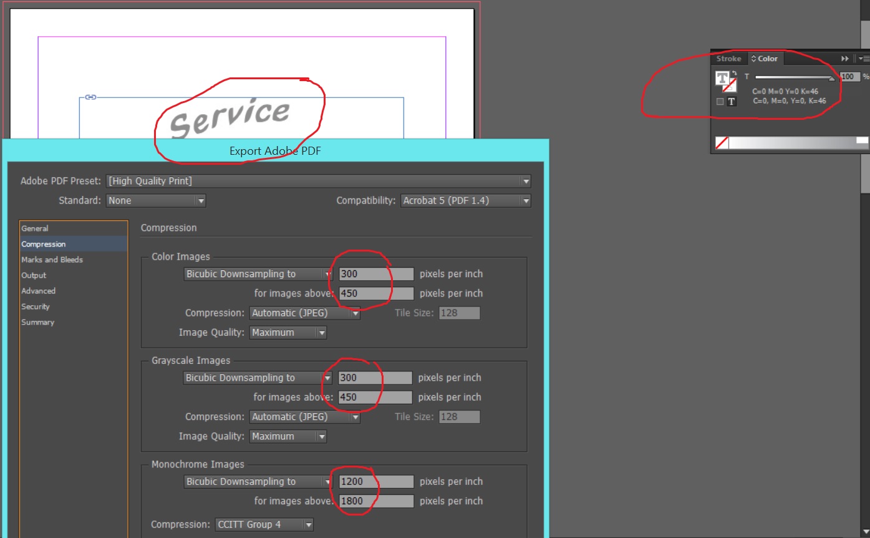Click the Compression section heading
The height and width of the screenshot is (538, 870).
(x=168, y=228)
